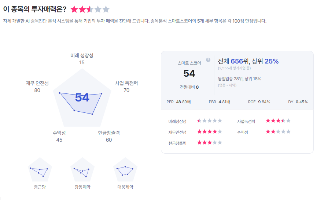328x200 pixels.
Task: Click the smart score help question icon
Action: [x=208, y=60]
